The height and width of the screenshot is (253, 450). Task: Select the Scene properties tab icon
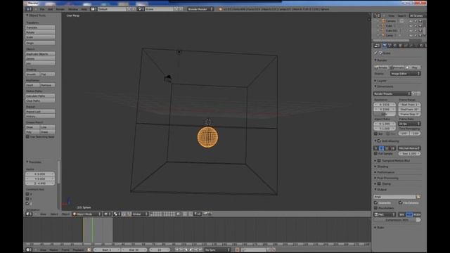click(x=390, y=46)
